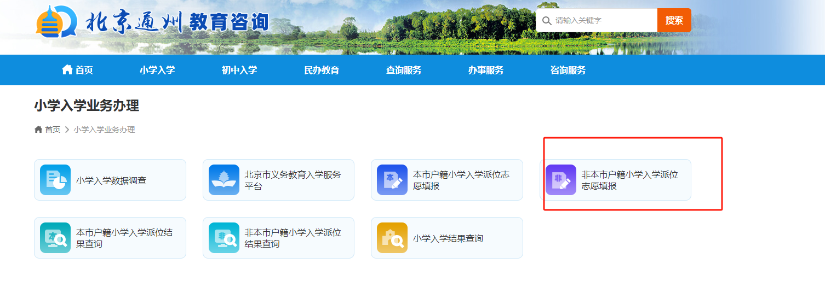The image size is (825, 299).
Task: Open the 小学入学 navigation menu
Action: (157, 70)
